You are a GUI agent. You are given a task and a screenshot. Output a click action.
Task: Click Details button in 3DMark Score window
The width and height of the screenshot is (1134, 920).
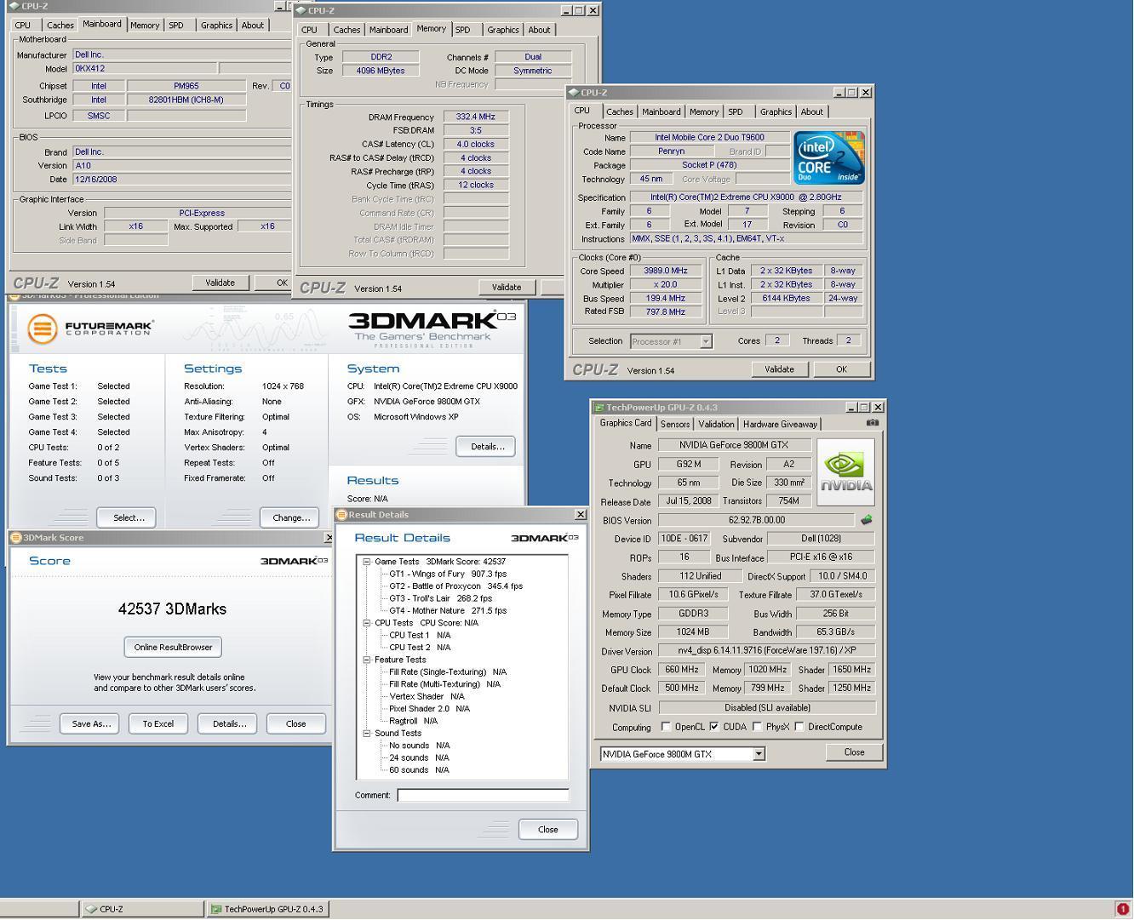point(228,723)
